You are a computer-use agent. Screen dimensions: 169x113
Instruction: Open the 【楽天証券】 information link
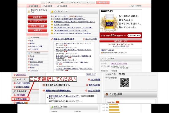(x=71, y=31)
